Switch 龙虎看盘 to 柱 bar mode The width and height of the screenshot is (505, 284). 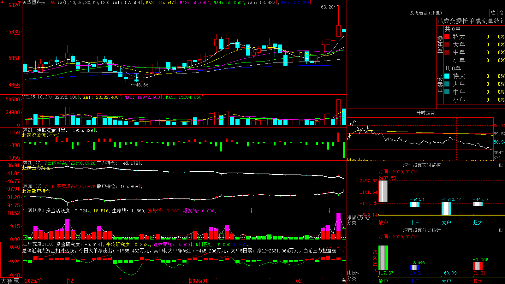tap(493, 13)
